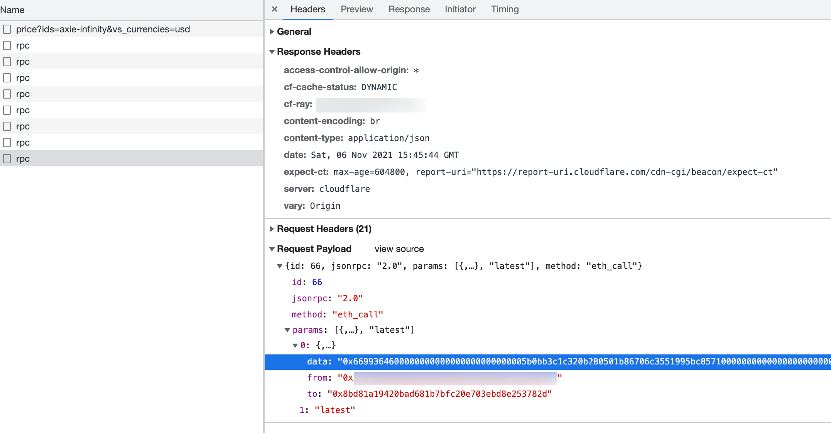Click the id: 66 payload entry
Screen dimensions: 831x433
[x=307, y=282]
